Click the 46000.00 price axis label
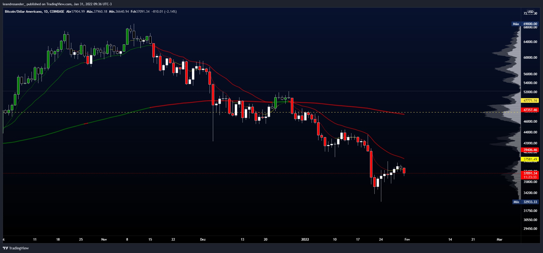Image resolution: width=543 pixels, height=253 pixels. (530, 122)
